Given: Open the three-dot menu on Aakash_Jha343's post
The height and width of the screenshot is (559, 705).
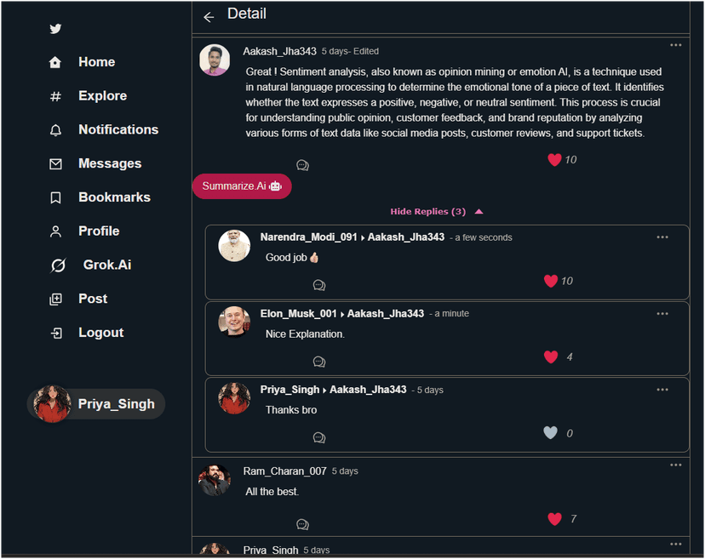Looking at the screenshot, I should click(x=675, y=45).
